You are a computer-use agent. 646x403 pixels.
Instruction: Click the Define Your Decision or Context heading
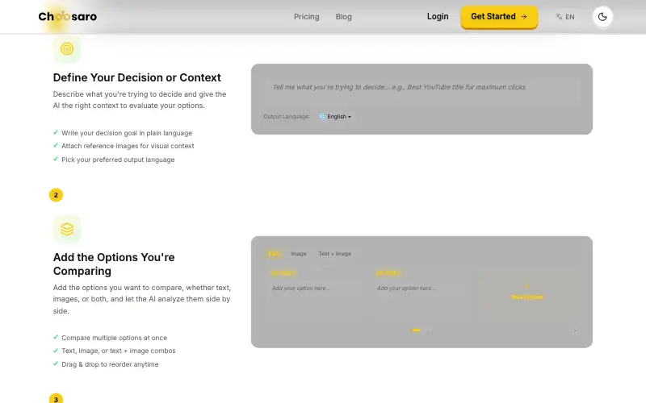pos(136,77)
